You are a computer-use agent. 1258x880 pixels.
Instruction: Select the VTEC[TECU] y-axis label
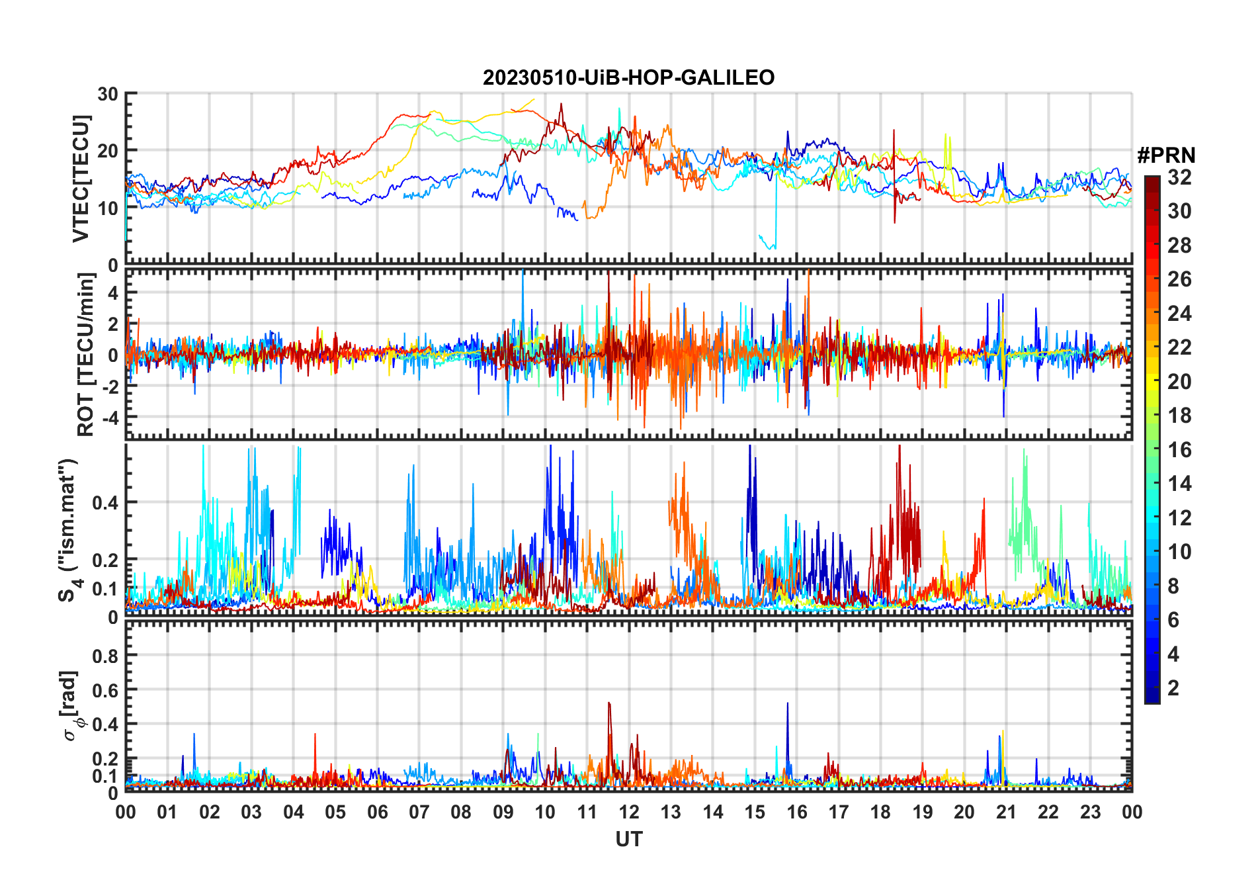click(81, 179)
